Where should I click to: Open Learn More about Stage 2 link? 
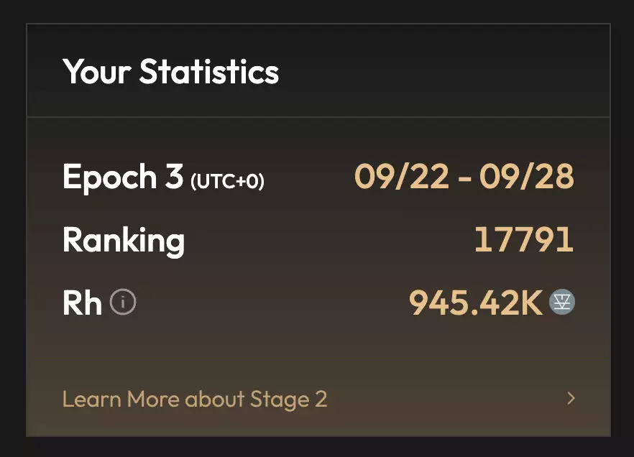[x=195, y=399]
